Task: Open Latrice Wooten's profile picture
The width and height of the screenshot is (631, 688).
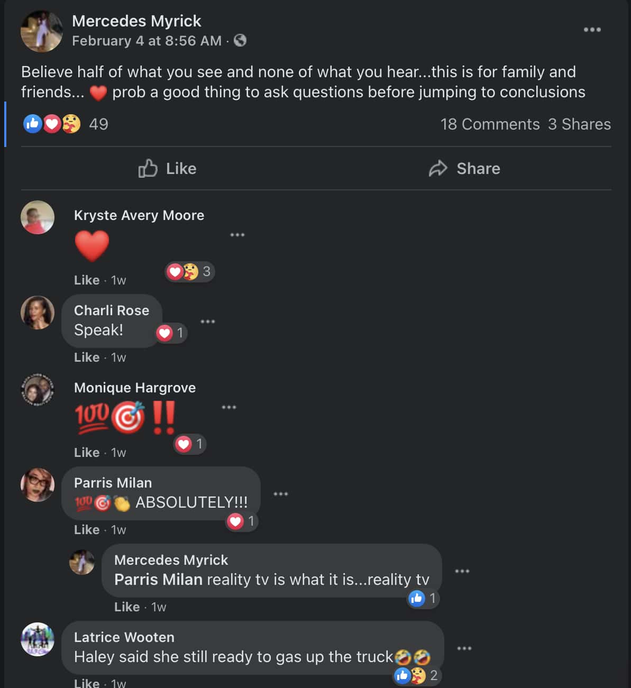Action: point(38,639)
